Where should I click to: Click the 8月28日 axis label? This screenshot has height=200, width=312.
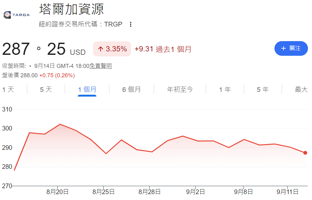coord(149,192)
